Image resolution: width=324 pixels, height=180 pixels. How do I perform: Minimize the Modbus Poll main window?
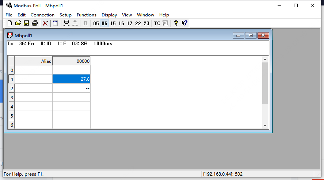coord(279,5)
